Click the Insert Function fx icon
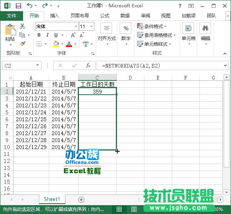Viewport: 231px width, 214px height. coord(88,66)
